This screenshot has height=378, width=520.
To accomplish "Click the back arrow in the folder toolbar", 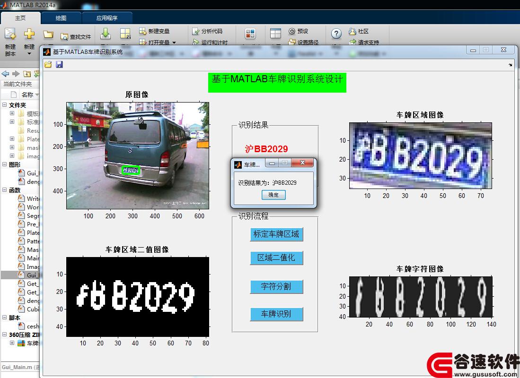I will tap(5, 74).
